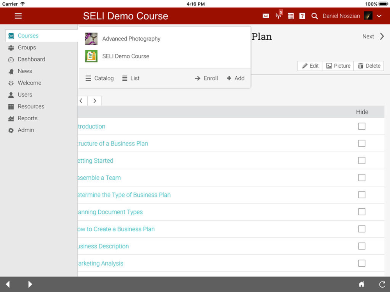
Task: Click Enroll in the courses dropdown
Action: [206, 78]
